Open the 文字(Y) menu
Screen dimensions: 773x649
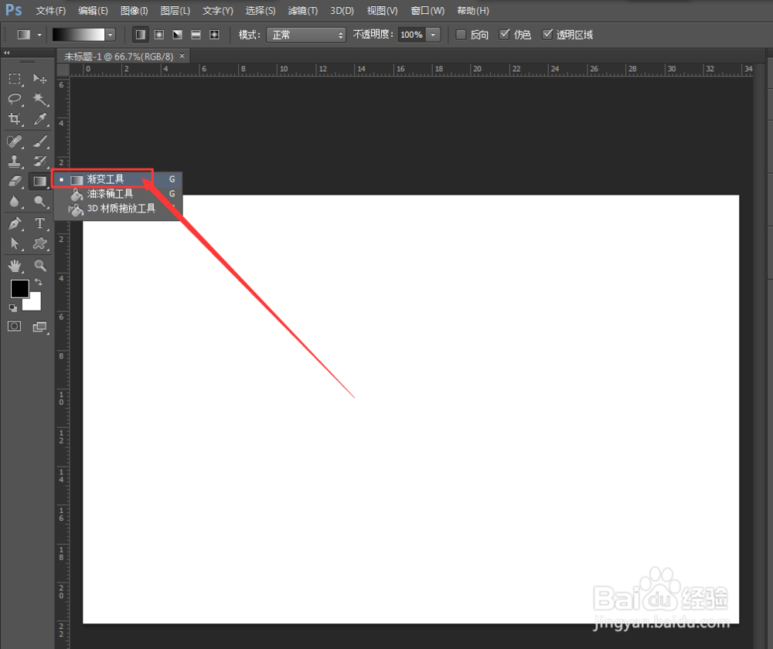tap(217, 10)
